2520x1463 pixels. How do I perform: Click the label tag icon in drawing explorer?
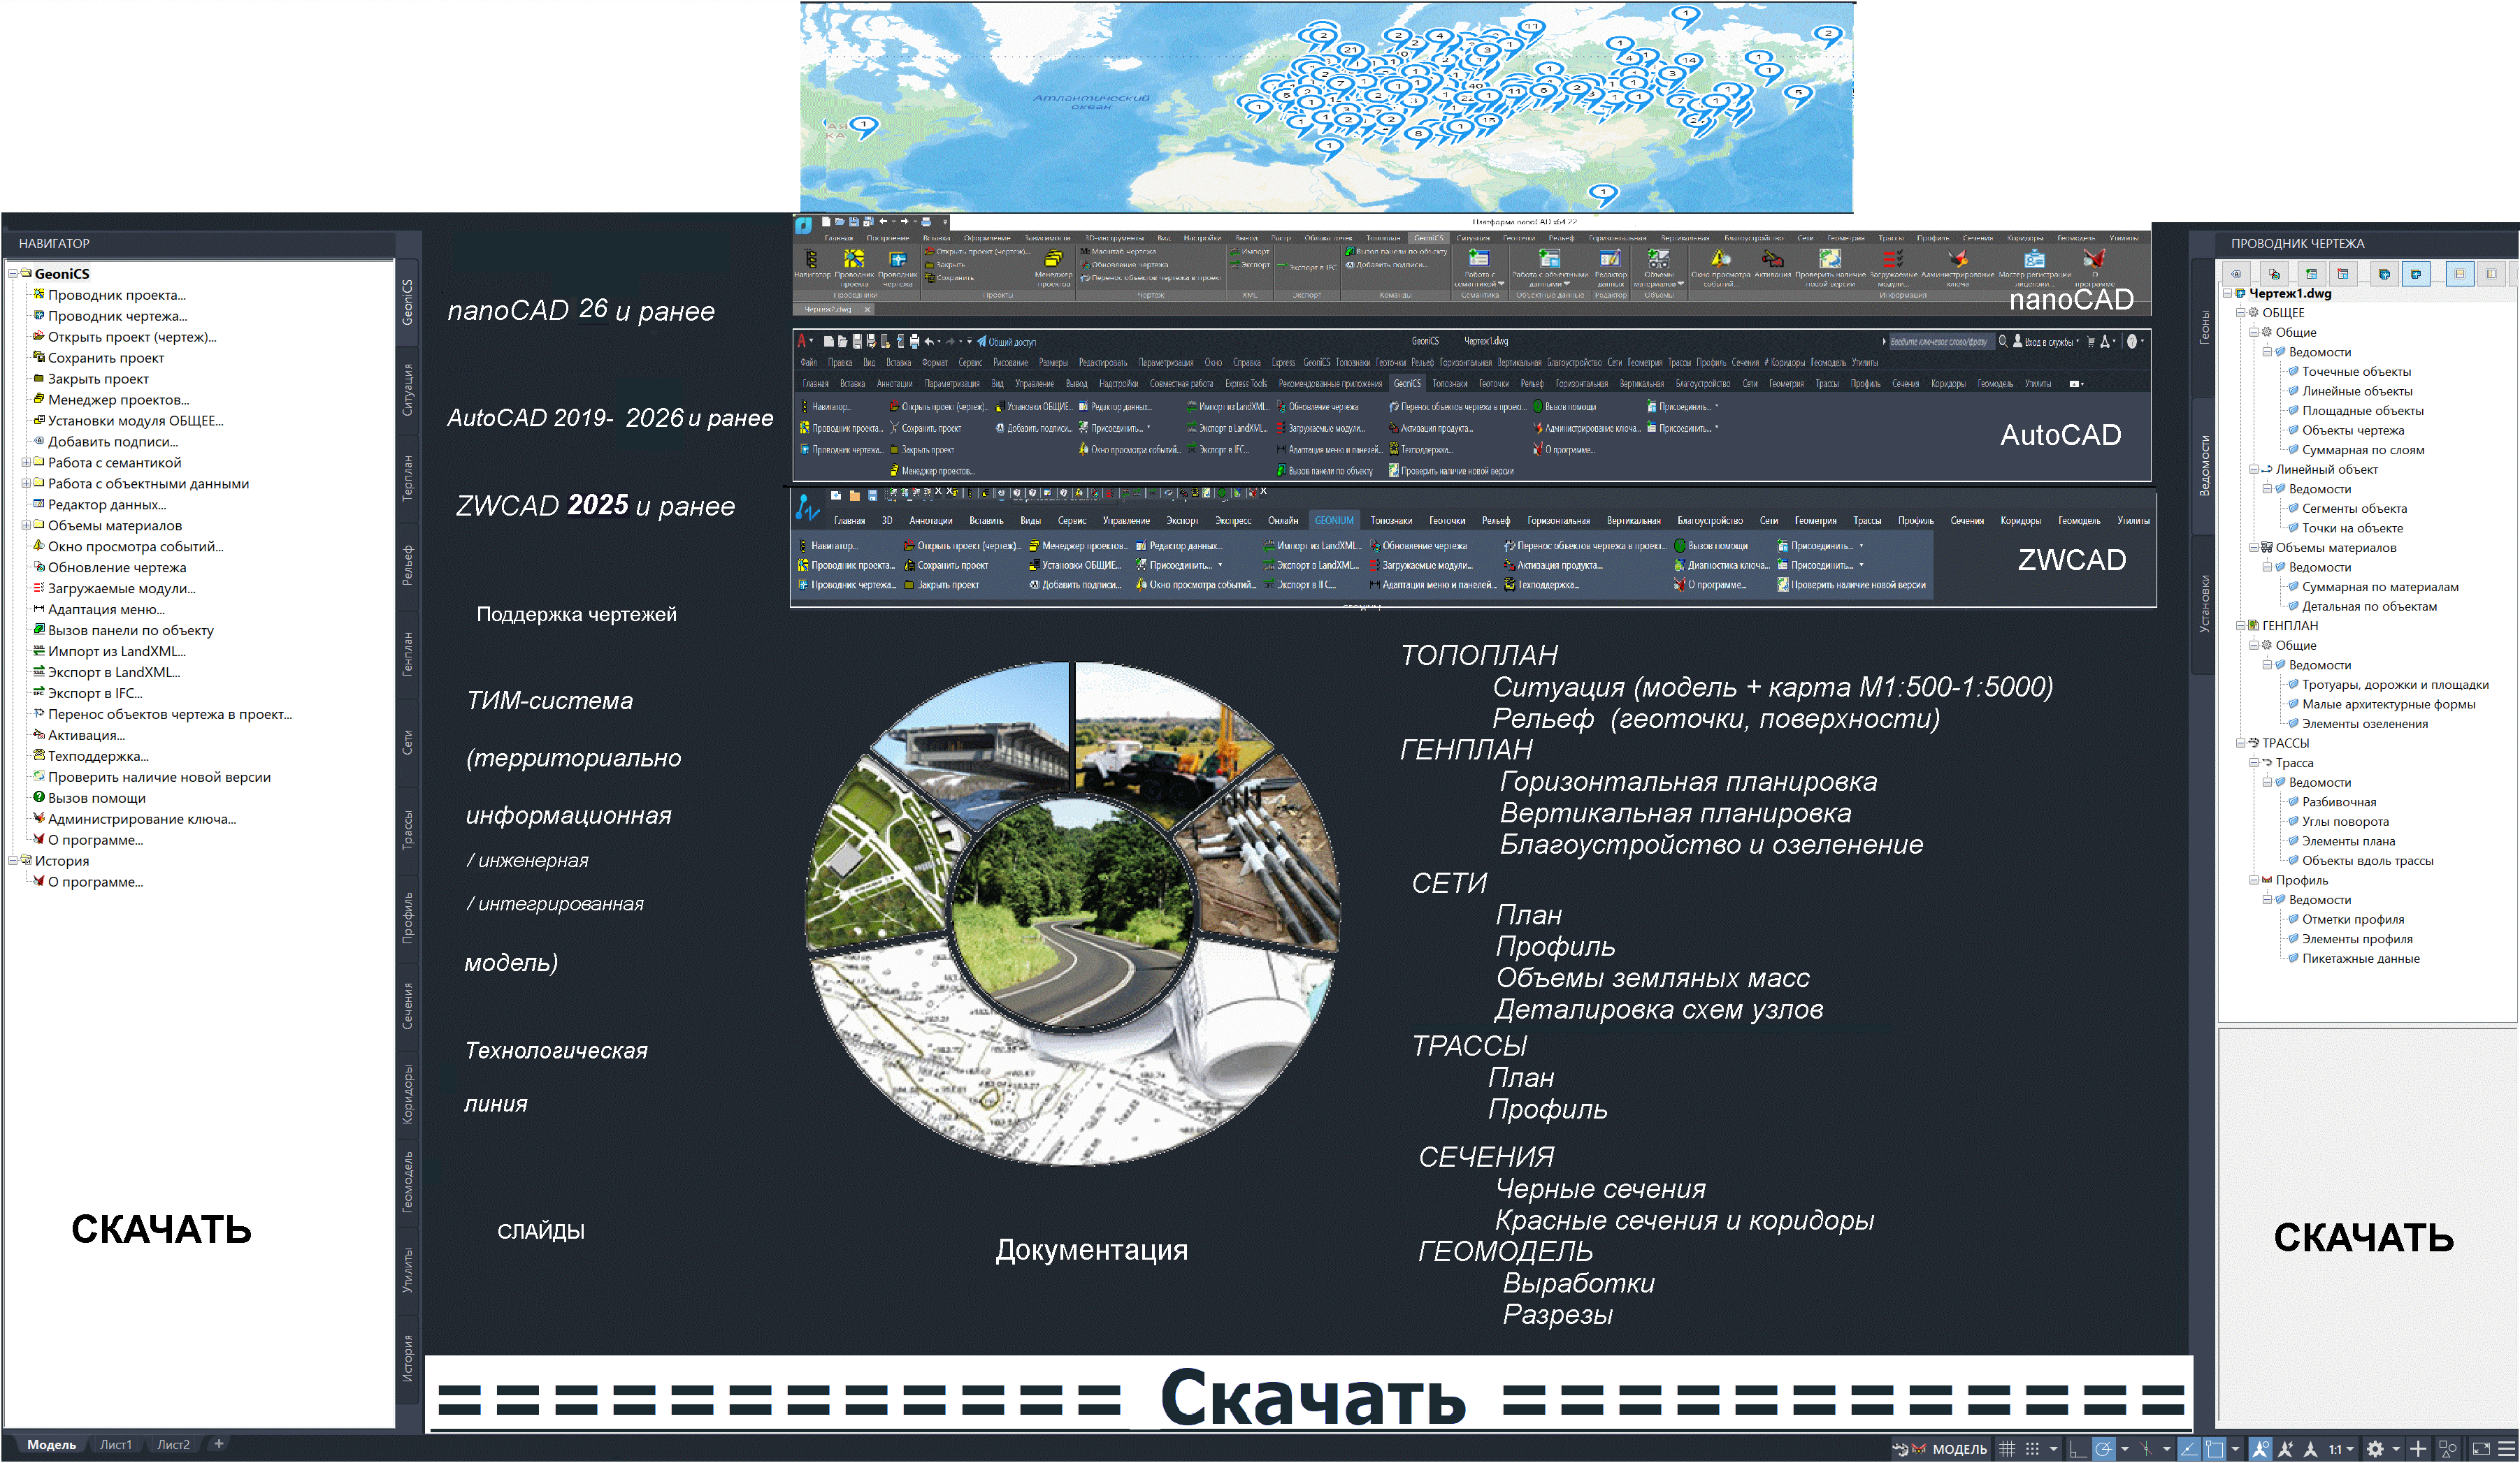point(2237,274)
